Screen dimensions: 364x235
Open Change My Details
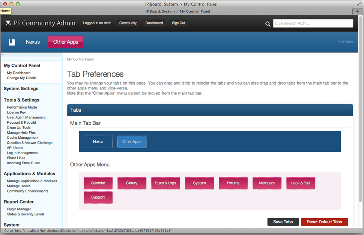pos(22,78)
